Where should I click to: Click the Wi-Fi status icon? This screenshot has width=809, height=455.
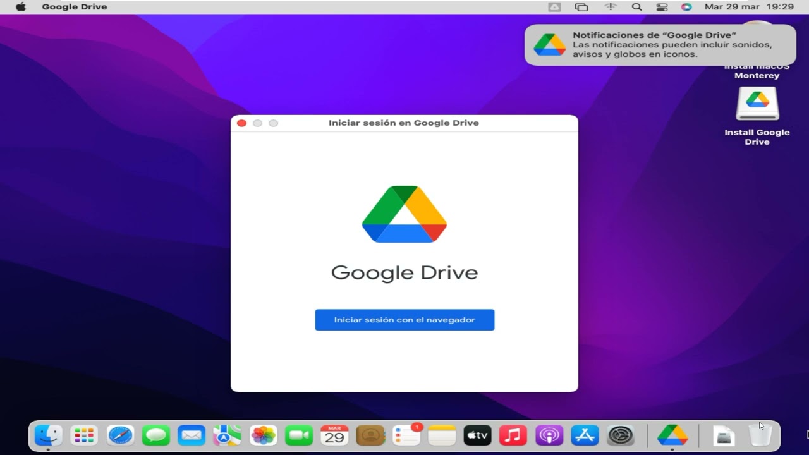pyautogui.click(x=610, y=7)
